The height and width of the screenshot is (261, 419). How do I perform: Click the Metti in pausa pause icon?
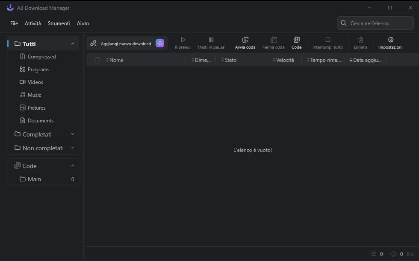(211, 40)
